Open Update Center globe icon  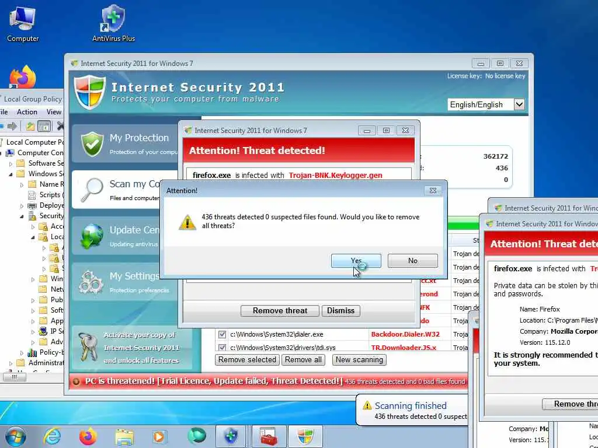92,236
